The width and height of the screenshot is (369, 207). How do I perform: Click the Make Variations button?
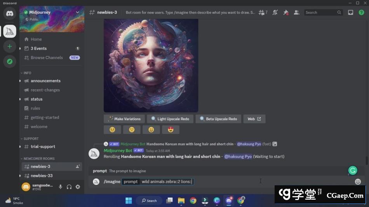[124, 119]
